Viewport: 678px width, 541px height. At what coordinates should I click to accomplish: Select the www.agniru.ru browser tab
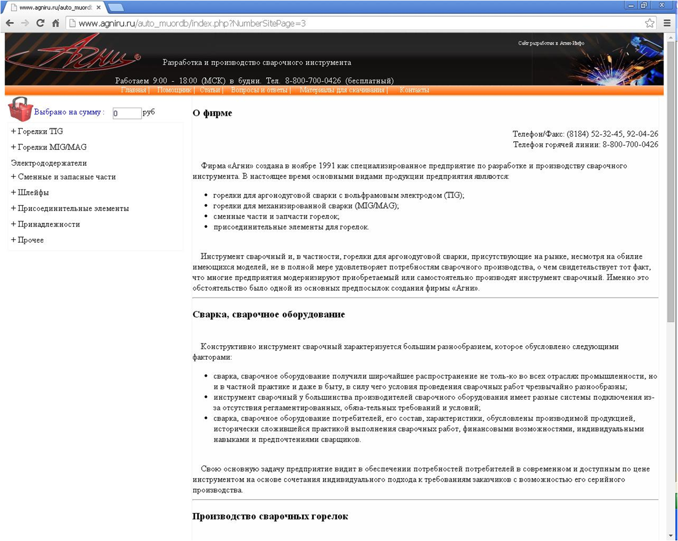(x=55, y=8)
